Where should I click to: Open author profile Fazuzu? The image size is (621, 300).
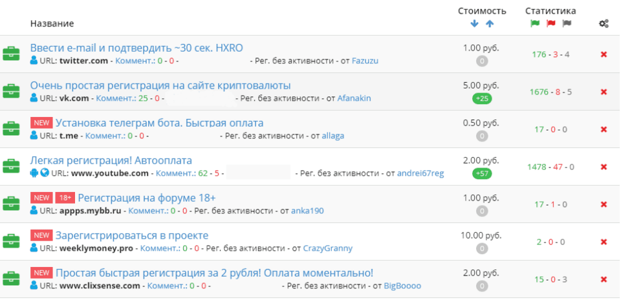point(365,61)
